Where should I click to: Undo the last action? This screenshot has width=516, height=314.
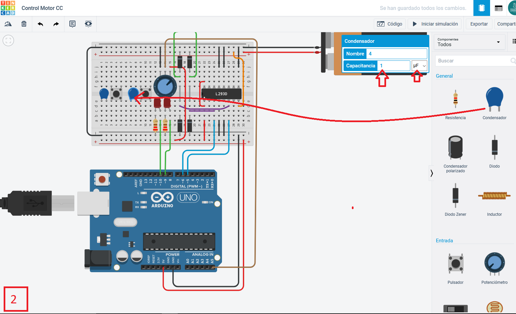(x=40, y=24)
